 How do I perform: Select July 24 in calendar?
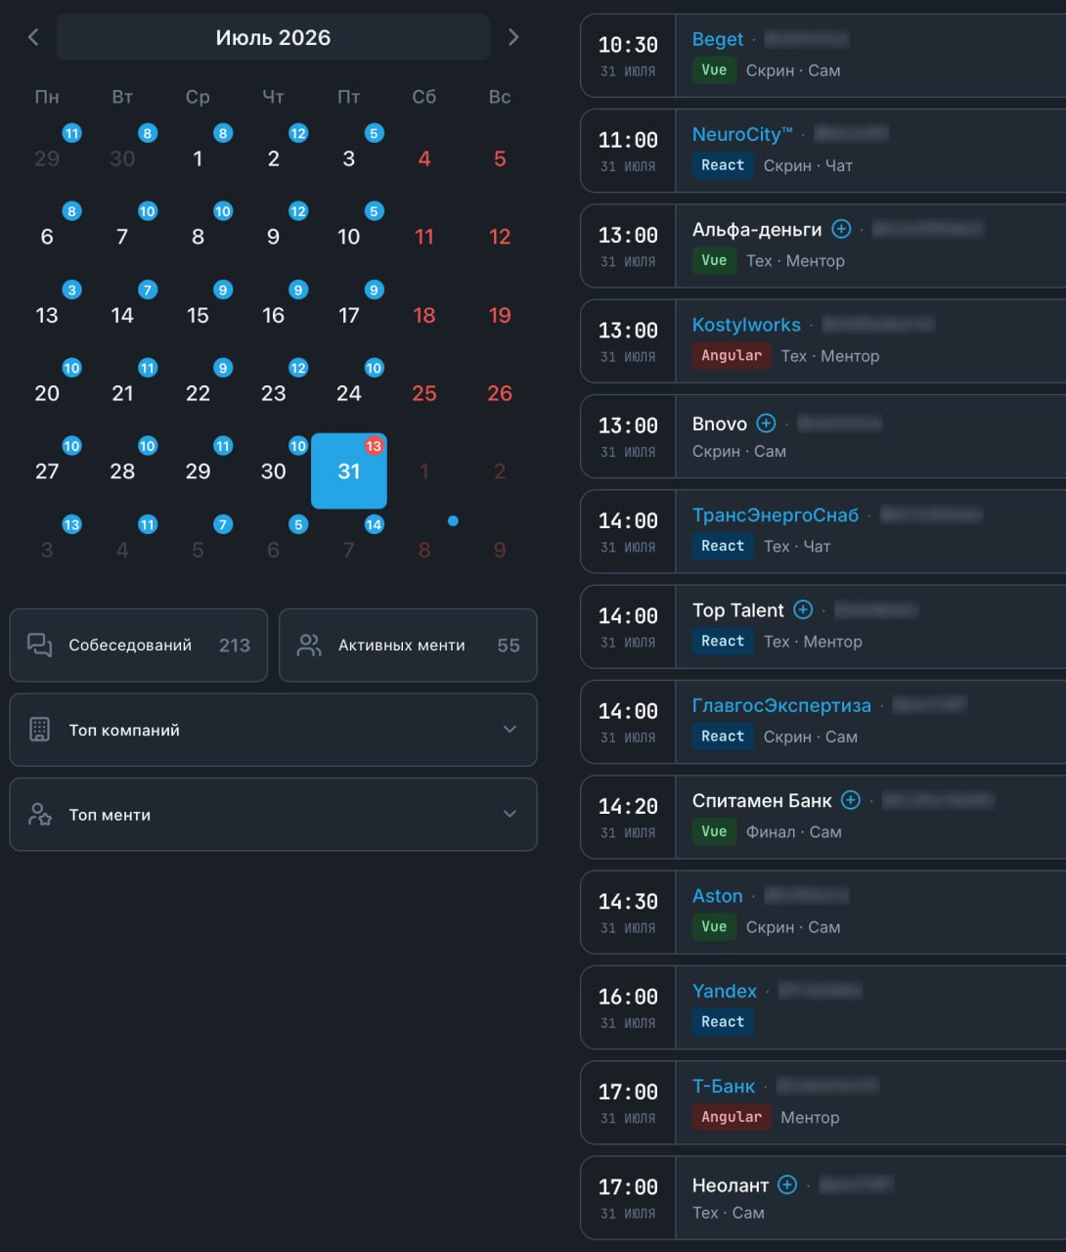(x=349, y=393)
